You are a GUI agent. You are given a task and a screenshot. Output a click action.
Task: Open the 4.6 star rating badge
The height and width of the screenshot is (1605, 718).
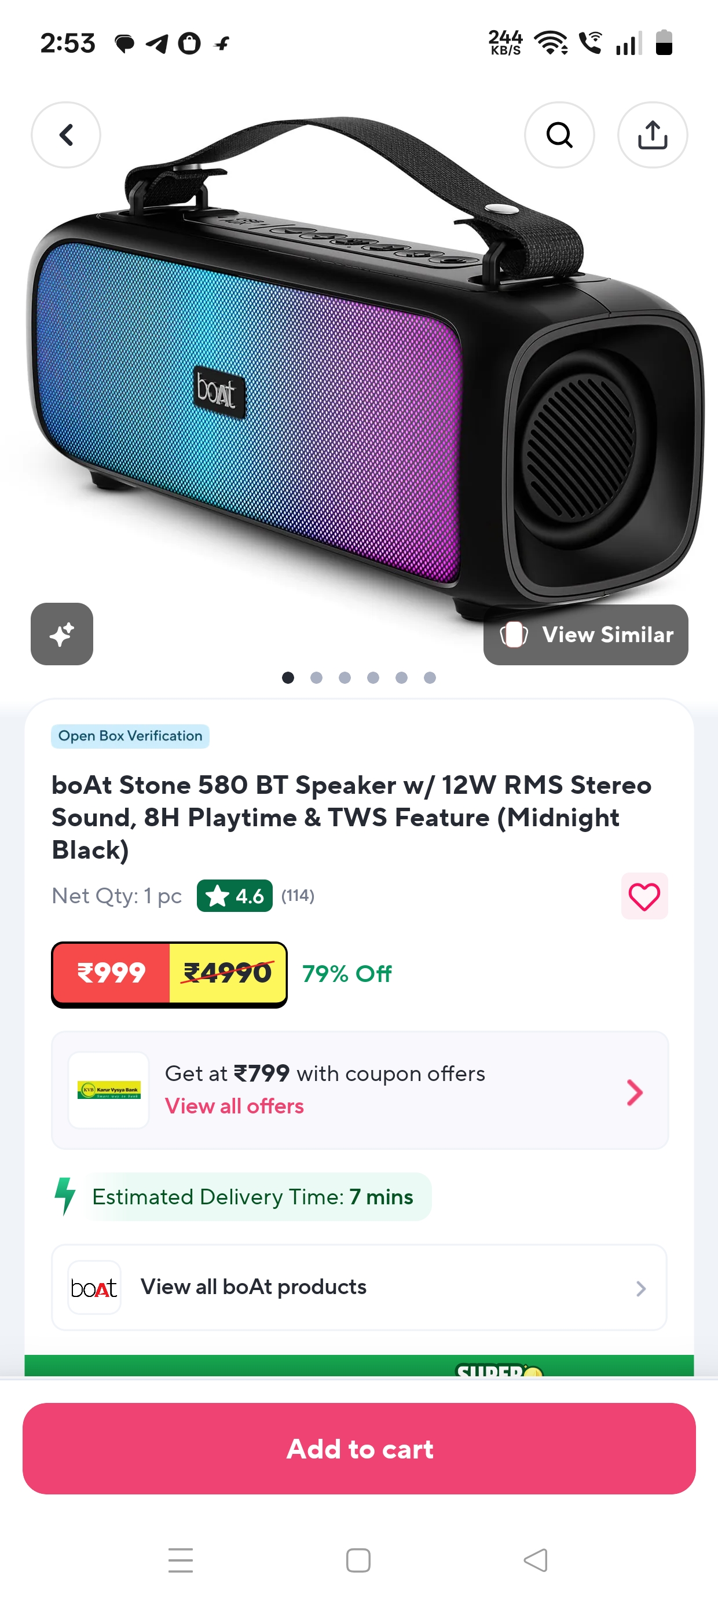[x=235, y=896]
